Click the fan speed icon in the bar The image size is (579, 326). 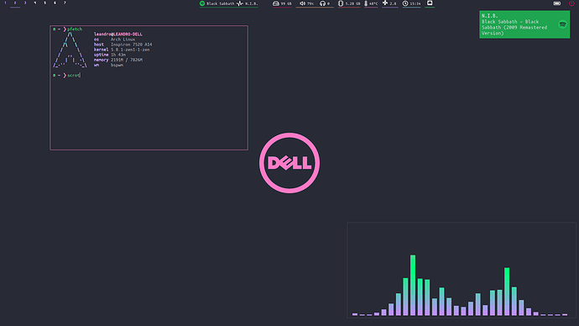[x=385, y=3]
